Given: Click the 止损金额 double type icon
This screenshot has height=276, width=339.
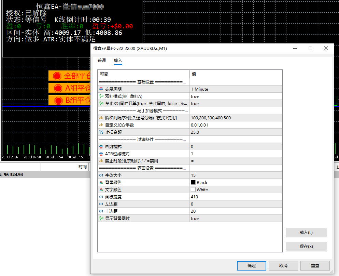Looking at the screenshot, I should pyautogui.click(x=101, y=132).
